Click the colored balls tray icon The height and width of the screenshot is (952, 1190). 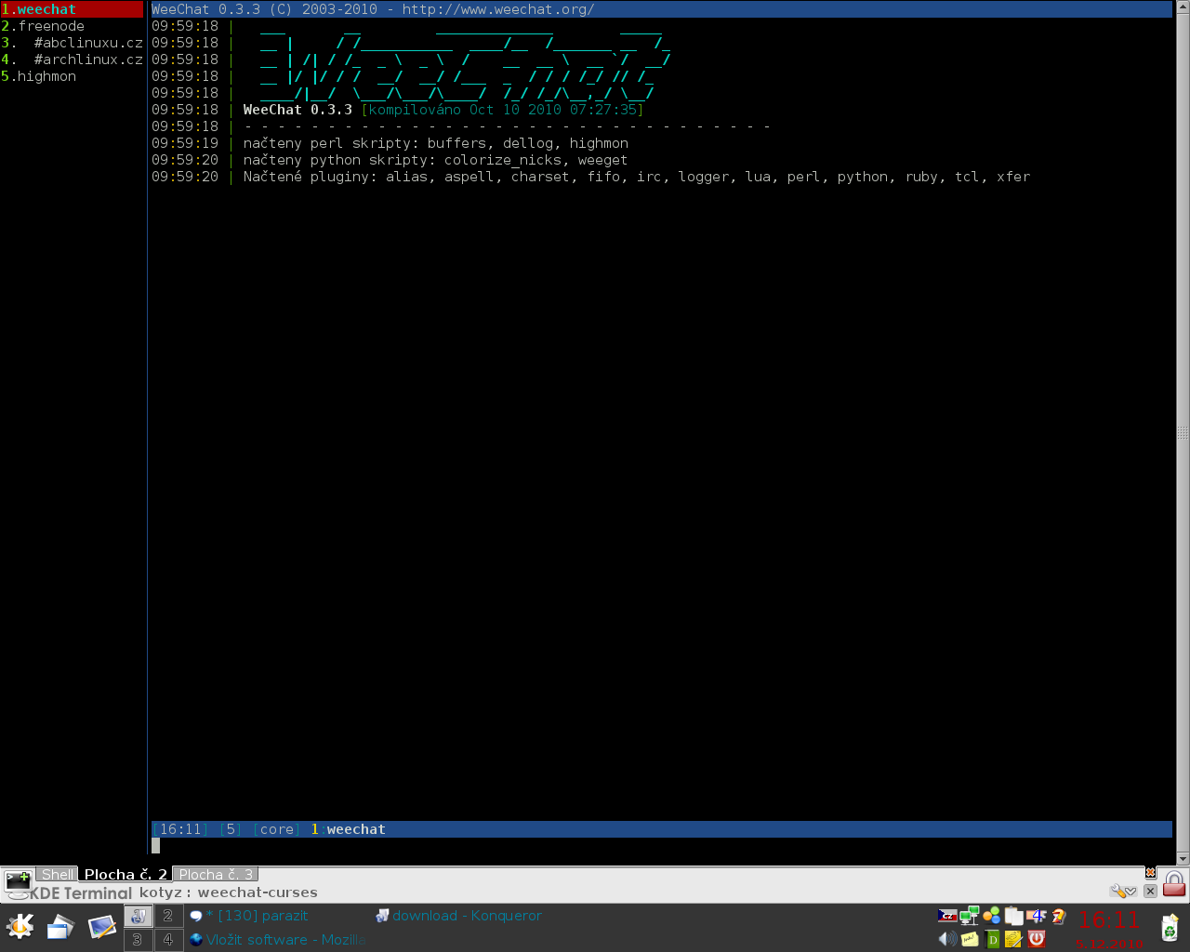(x=992, y=916)
